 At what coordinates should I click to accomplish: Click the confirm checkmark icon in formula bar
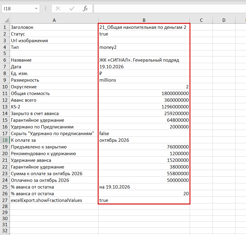pyautogui.click(x=72, y=9)
